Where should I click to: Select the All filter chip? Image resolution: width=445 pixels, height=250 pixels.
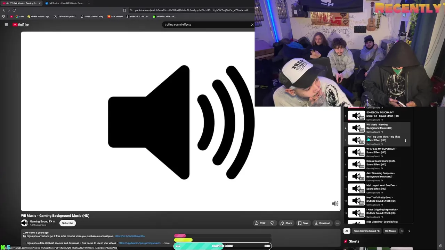coord(347,231)
